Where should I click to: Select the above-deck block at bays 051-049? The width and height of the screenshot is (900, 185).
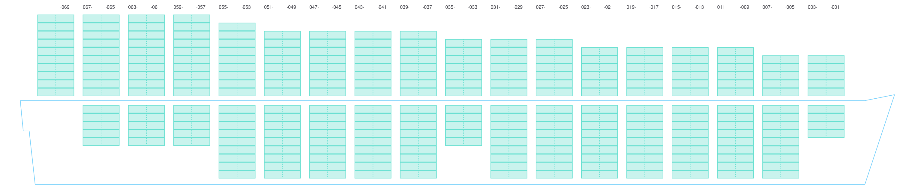(282, 63)
